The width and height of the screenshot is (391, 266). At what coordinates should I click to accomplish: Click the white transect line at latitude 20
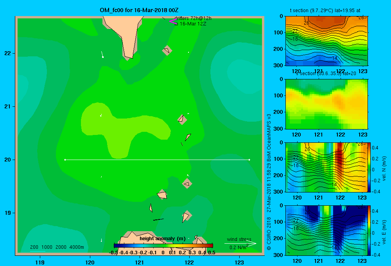(157, 160)
